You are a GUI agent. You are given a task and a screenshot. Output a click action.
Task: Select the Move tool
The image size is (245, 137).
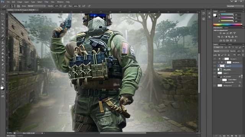click(3, 14)
